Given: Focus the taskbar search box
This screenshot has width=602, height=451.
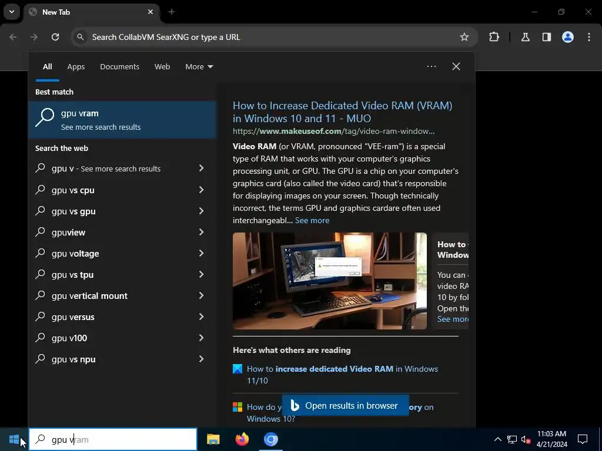Looking at the screenshot, I should tap(113, 439).
